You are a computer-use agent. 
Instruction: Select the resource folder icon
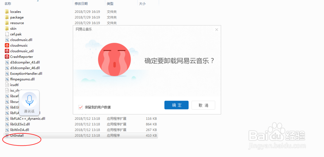click(x=7, y=23)
